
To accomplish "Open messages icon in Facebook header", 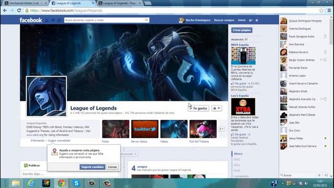I will pos(53,20).
